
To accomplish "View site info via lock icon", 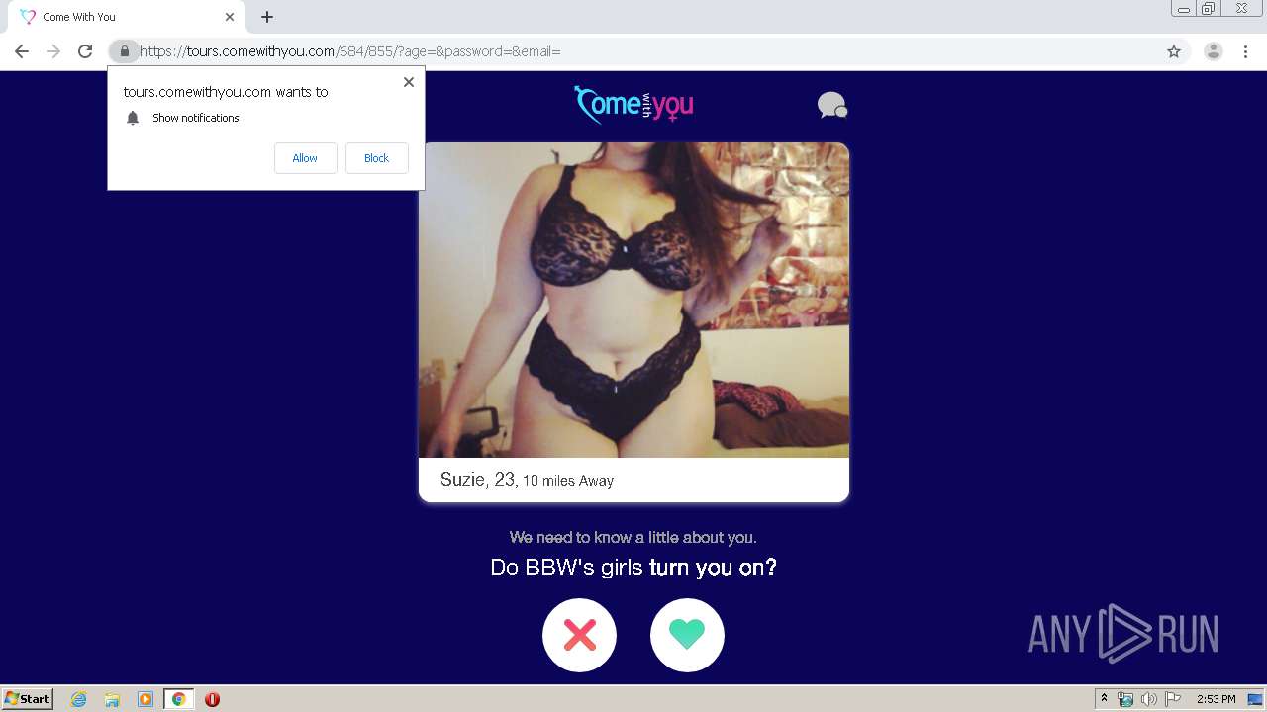I will [x=125, y=51].
